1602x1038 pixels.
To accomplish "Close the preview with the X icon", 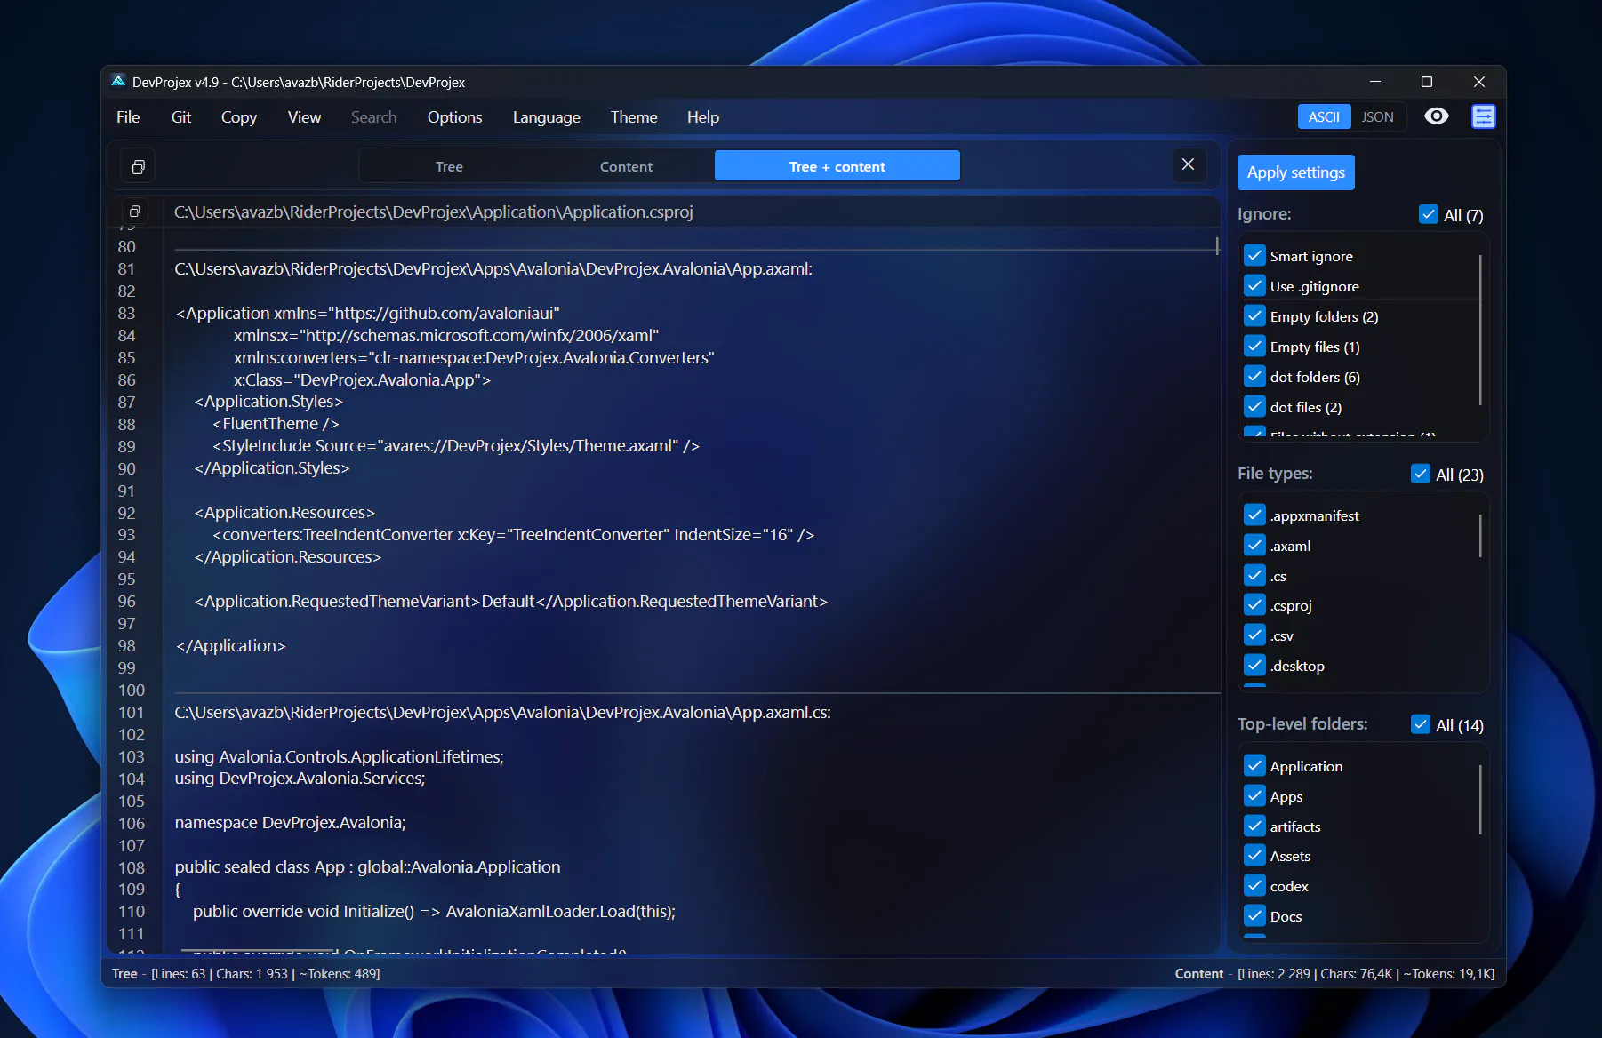I will point(1188,164).
